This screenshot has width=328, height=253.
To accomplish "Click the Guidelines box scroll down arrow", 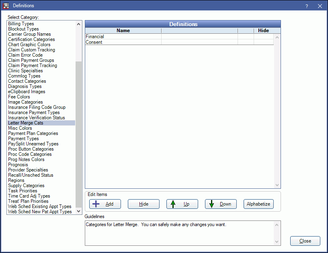I will [x=277, y=242].
